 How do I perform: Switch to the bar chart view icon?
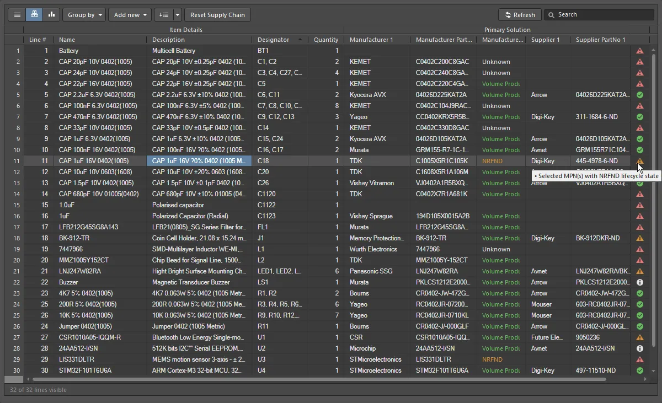(51, 15)
